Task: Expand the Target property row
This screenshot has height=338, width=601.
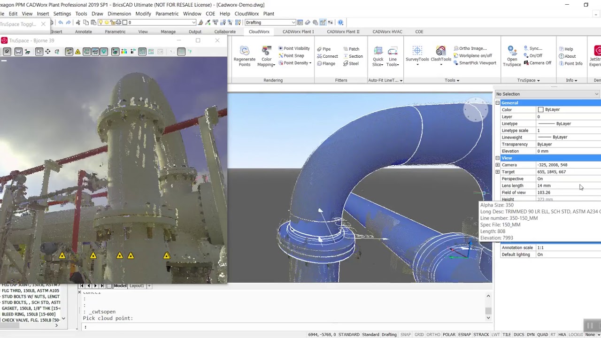Action: coord(498,172)
